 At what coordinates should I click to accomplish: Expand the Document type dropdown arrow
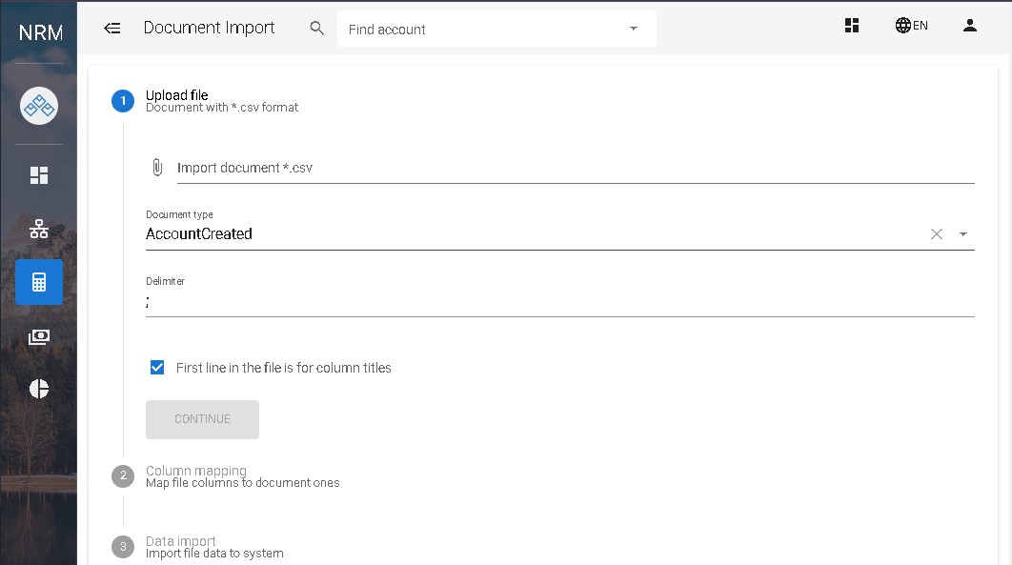(x=962, y=234)
